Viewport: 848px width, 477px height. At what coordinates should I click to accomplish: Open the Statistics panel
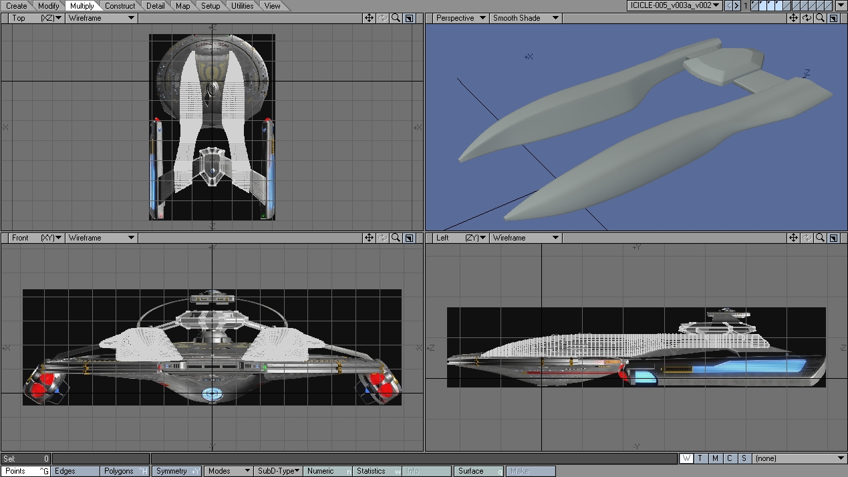[x=377, y=471]
